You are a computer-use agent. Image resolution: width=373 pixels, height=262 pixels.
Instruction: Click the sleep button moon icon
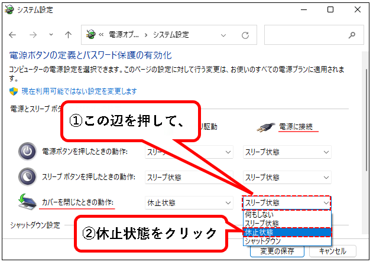click(27, 176)
